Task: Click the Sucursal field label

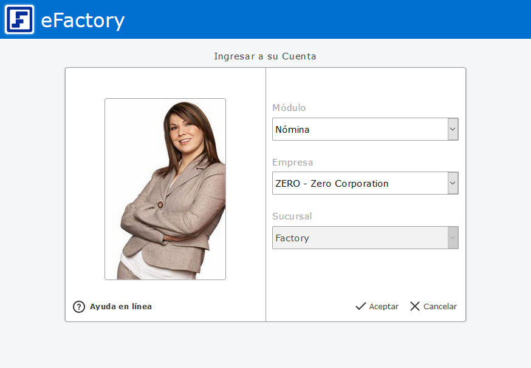Action: [x=292, y=216]
